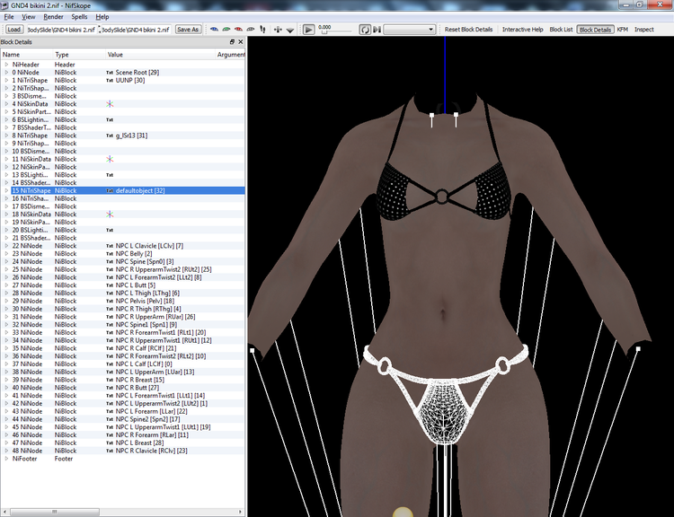Screen dimensions: 674x517
Task: Expand the 1 NiTriShape row
Action: (6, 80)
